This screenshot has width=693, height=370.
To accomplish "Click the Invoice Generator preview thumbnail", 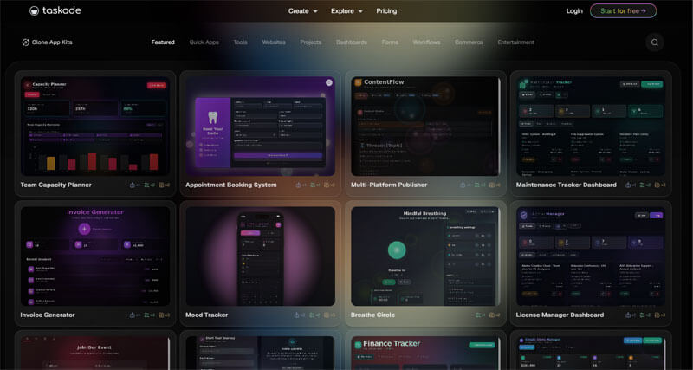I will (x=95, y=256).
